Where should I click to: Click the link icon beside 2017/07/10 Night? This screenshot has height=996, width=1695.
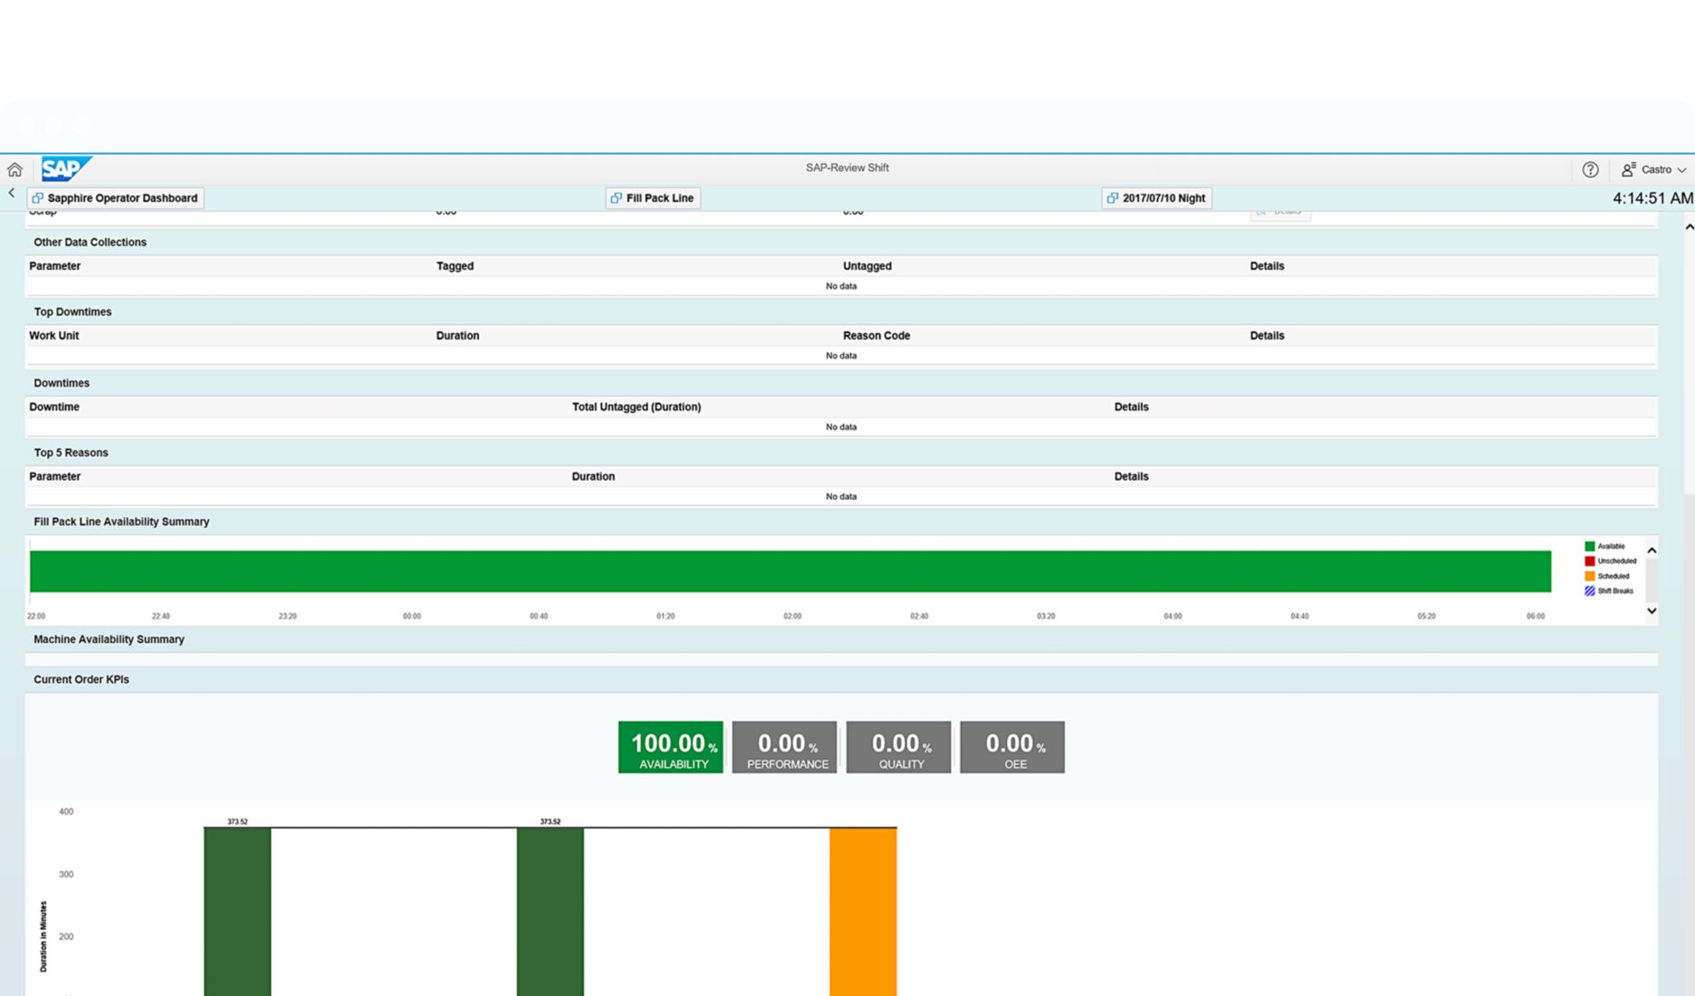pyautogui.click(x=1113, y=197)
